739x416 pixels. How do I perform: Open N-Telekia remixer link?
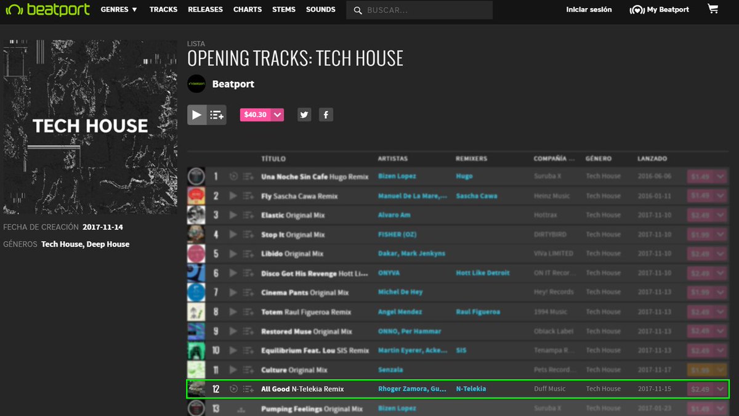[470, 389]
